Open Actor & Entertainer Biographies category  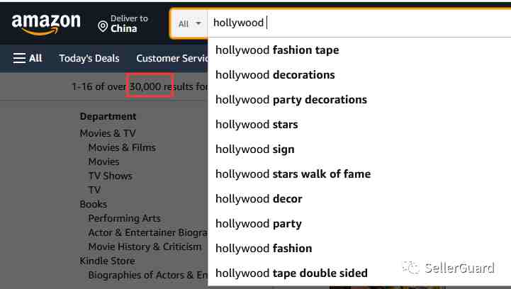[x=148, y=232]
